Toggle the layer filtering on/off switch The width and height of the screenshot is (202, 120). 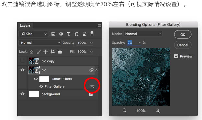click(x=92, y=34)
